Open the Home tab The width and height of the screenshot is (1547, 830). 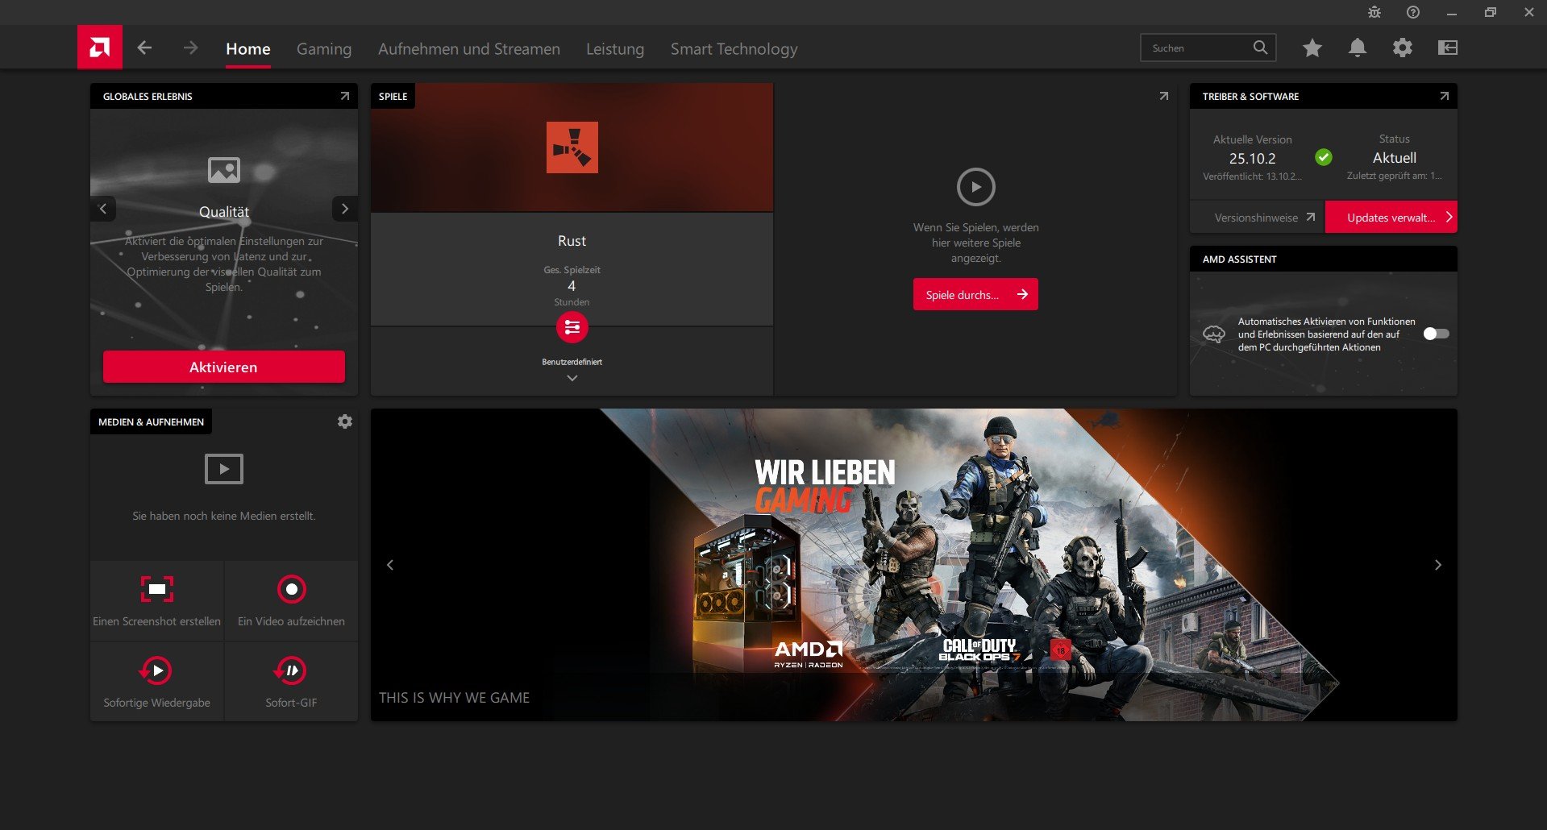247,49
